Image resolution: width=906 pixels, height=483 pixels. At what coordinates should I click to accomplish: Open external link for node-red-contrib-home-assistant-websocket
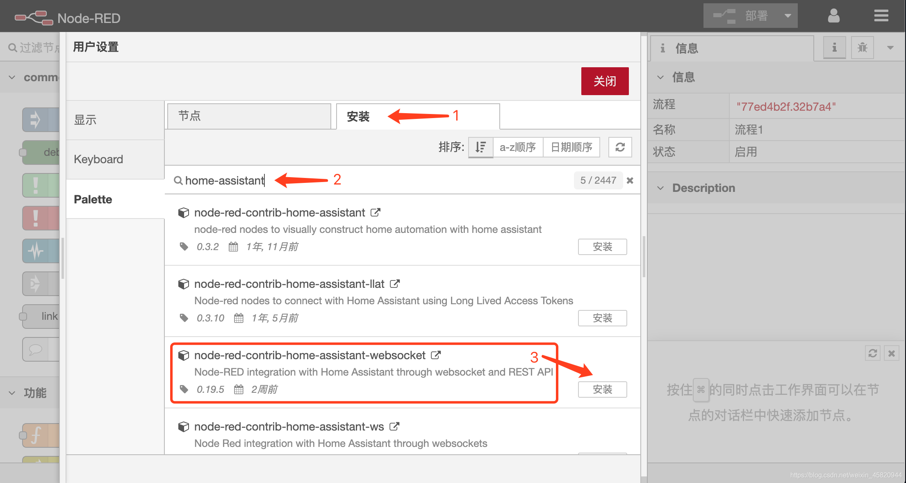tap(436, 355)
